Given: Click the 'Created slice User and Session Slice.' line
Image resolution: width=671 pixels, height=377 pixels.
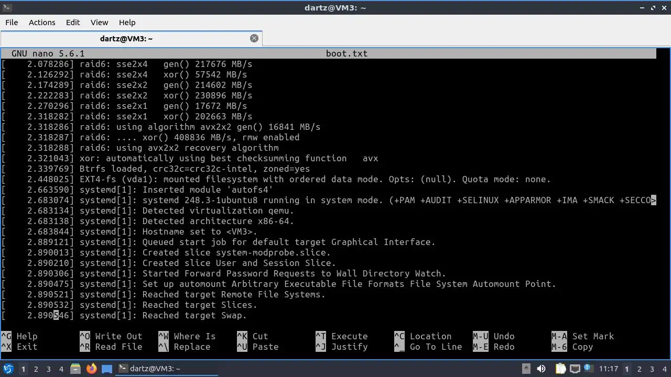Looking at the screenshot, I should pos(169,263).
